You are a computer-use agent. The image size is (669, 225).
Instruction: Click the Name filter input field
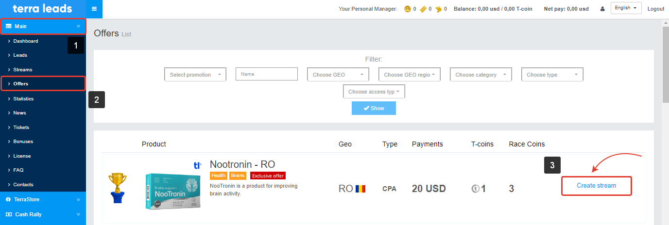266,74
